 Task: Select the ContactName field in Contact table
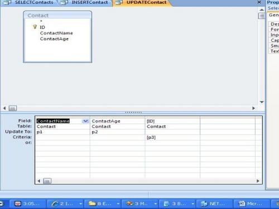[x=56, y=33]
